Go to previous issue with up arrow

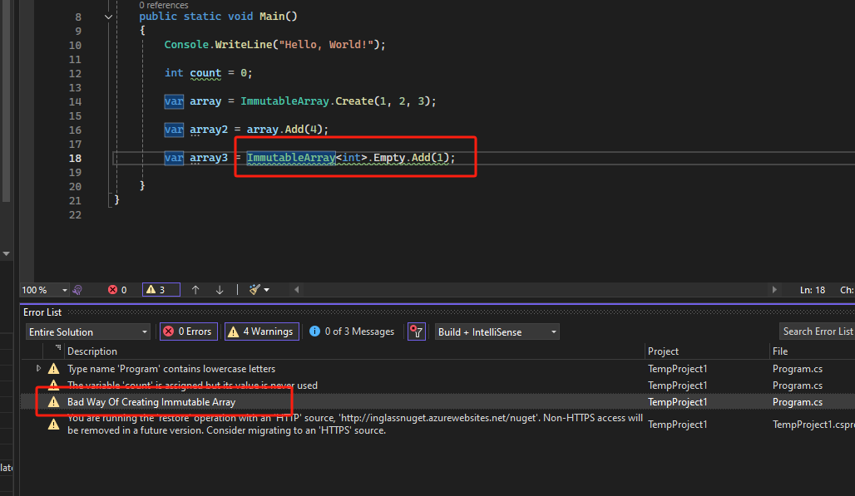pos(195,290)
